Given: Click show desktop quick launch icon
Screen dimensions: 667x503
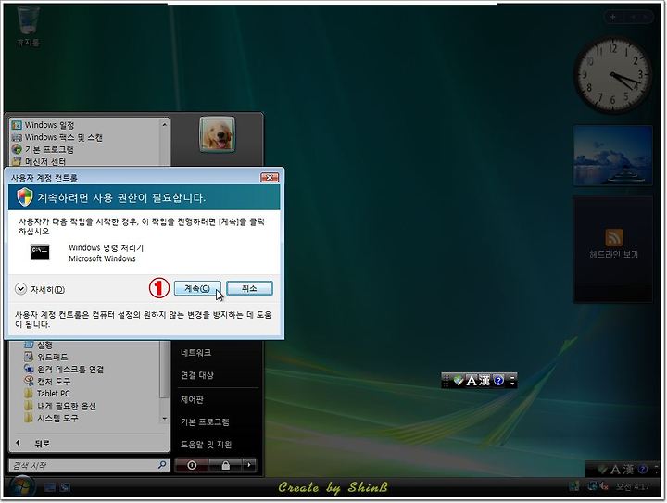Looking at the screenshot, I should (50, 487).
